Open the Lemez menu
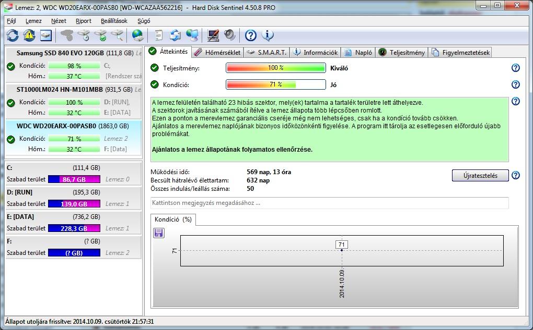The width and height of the screenshot is (533, 330). point(33,21)
